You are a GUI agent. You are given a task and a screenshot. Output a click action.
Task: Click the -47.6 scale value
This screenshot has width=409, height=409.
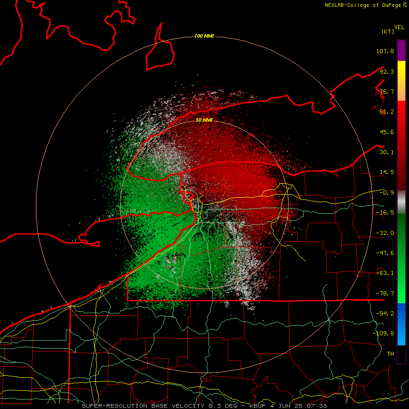pyautogui.click(x=385, y=253)
